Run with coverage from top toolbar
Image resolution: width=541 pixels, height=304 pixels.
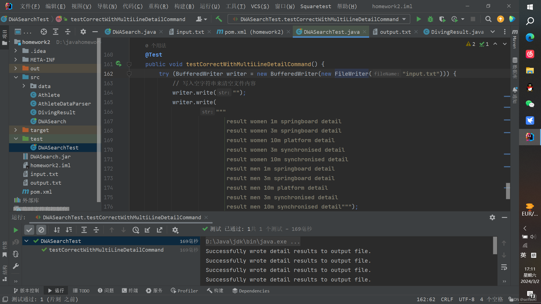442,19
